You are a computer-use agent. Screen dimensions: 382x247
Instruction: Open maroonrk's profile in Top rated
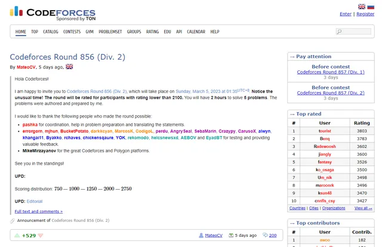[x=325, y=186]
